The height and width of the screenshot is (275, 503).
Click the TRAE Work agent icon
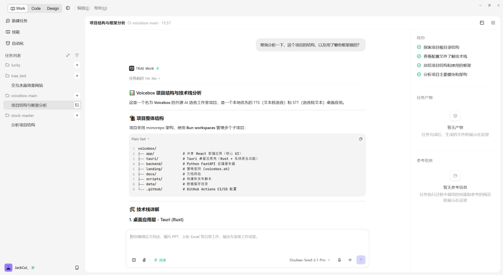pos(131,68)
